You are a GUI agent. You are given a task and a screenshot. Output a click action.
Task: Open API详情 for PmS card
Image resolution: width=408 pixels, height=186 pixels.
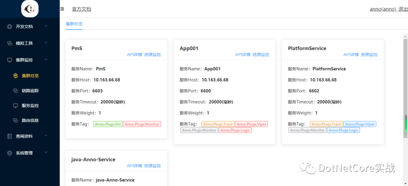pyautogui.click(x=134, y=55)
